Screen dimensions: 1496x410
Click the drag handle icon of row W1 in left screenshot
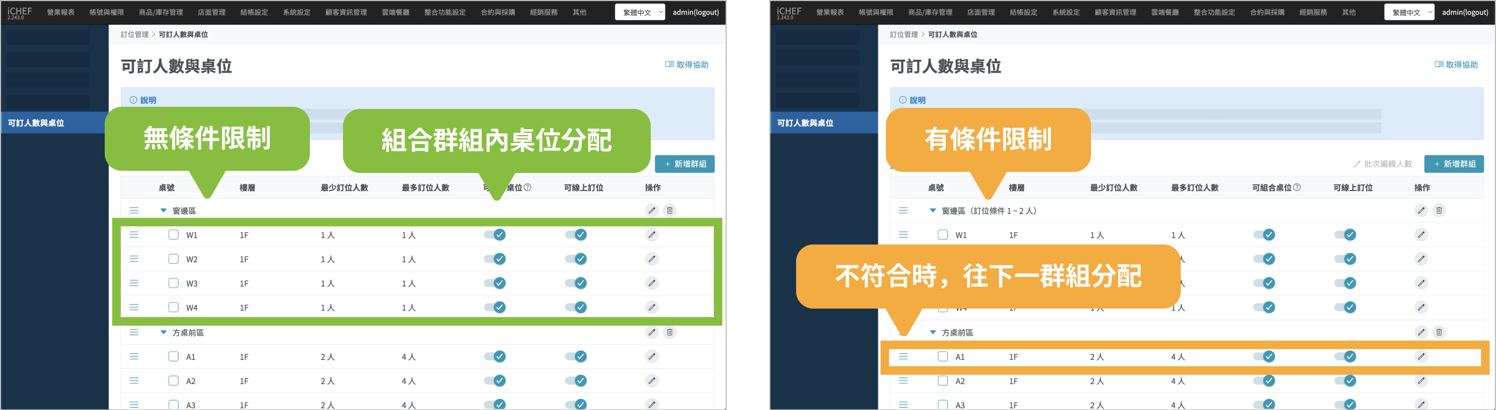134,235
